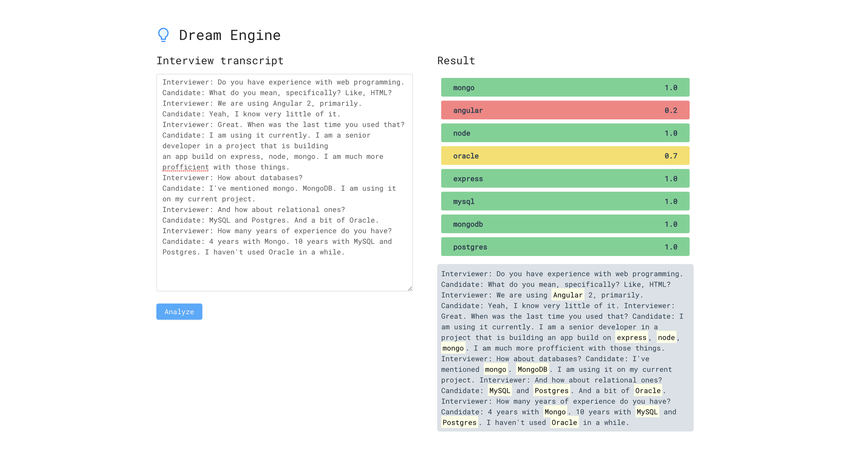Click the Result heading
The height and width of the screenshot is (475, 850).
pyautogui.click(x=456, y=61)
